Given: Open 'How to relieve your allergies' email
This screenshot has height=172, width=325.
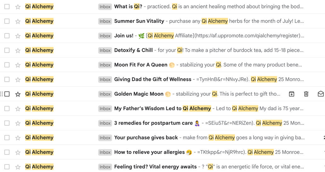Looking at the screenshot, I should 150,152.
